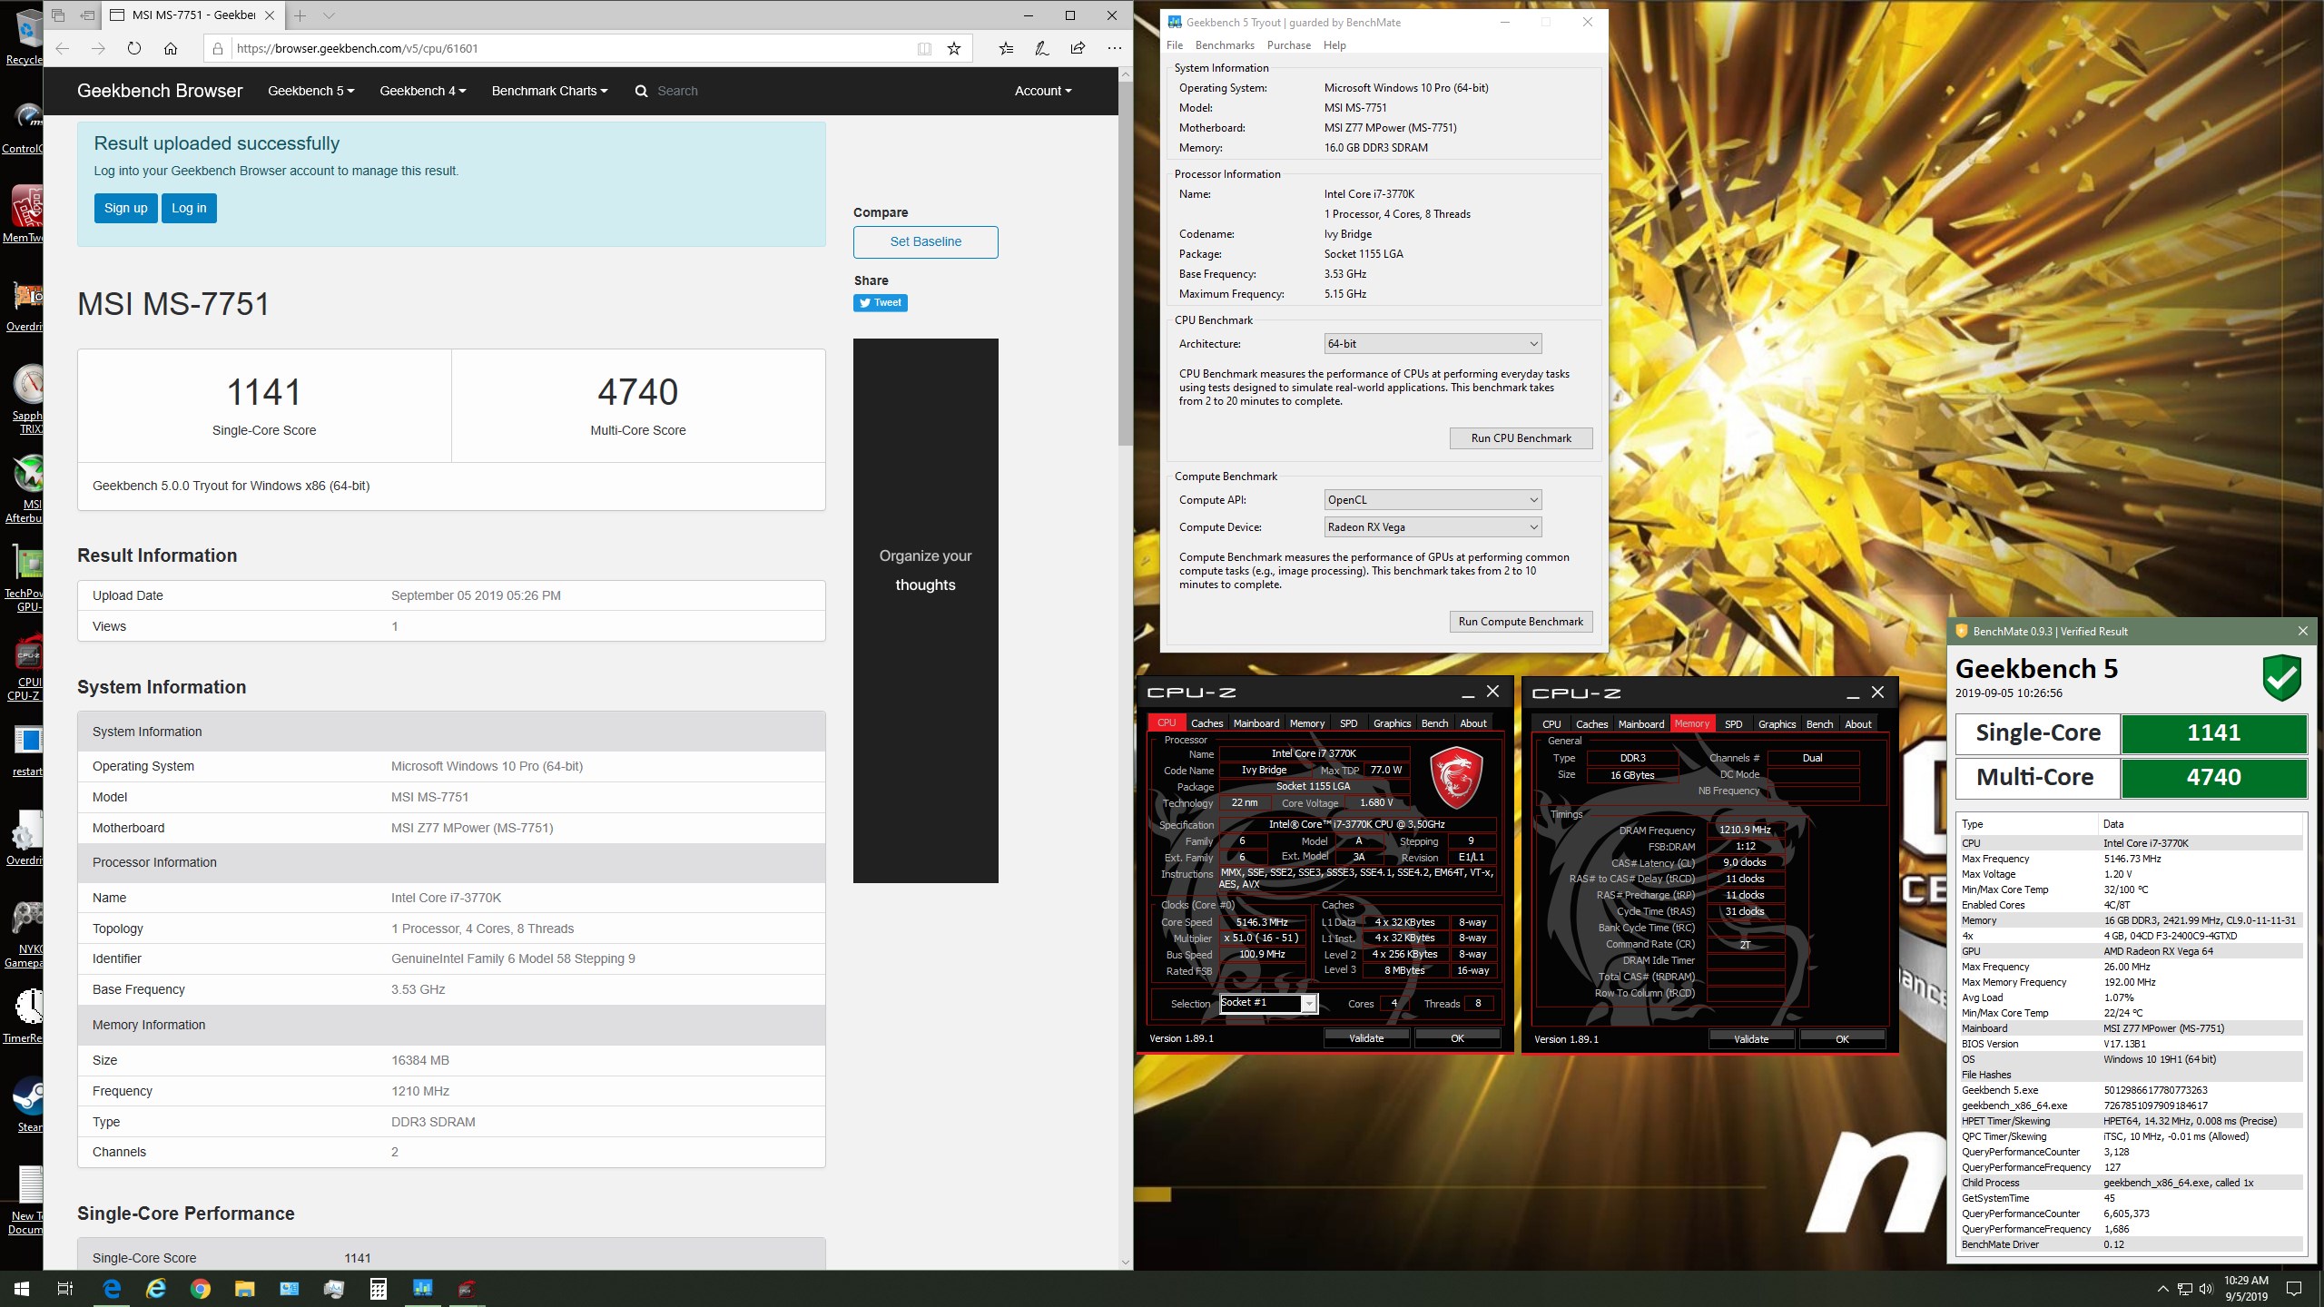Click the Edge page vertical scrollbar thumb
The image size is (2324, 1307).
[1126, 263]
